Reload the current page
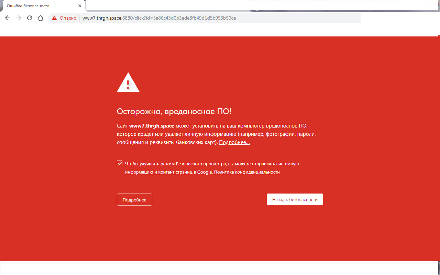440x275 pixels. 30,18
